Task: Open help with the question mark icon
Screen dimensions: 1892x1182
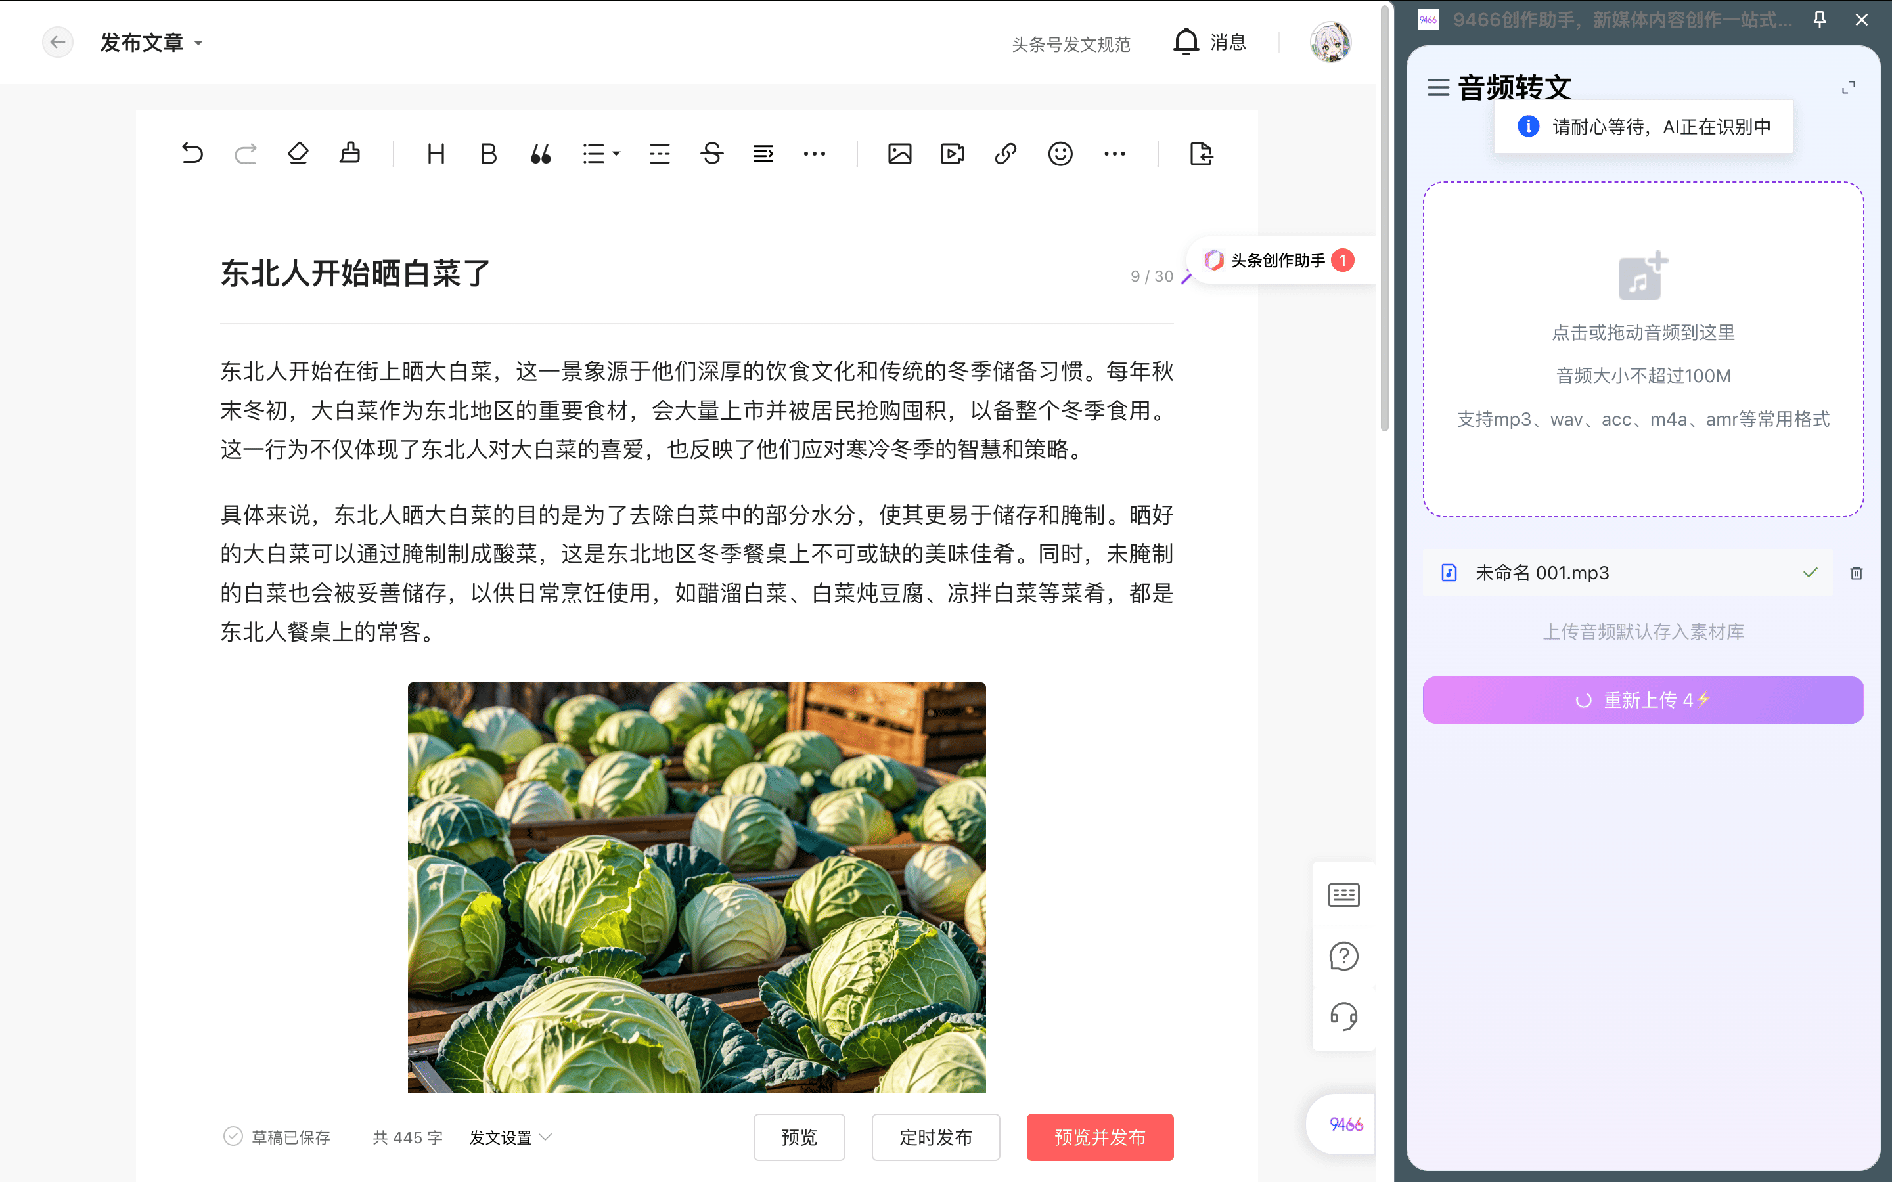Action: 1344,955
